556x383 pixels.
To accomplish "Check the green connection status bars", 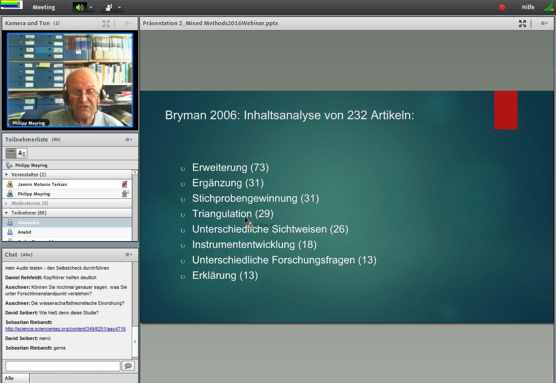I will (x=549, y=7).
